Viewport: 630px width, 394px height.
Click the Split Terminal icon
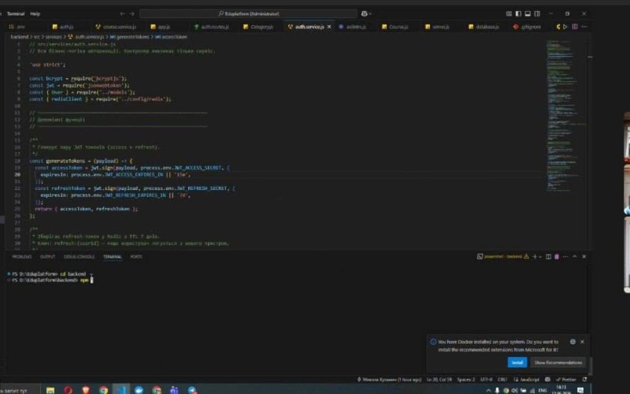coord(548,257)
